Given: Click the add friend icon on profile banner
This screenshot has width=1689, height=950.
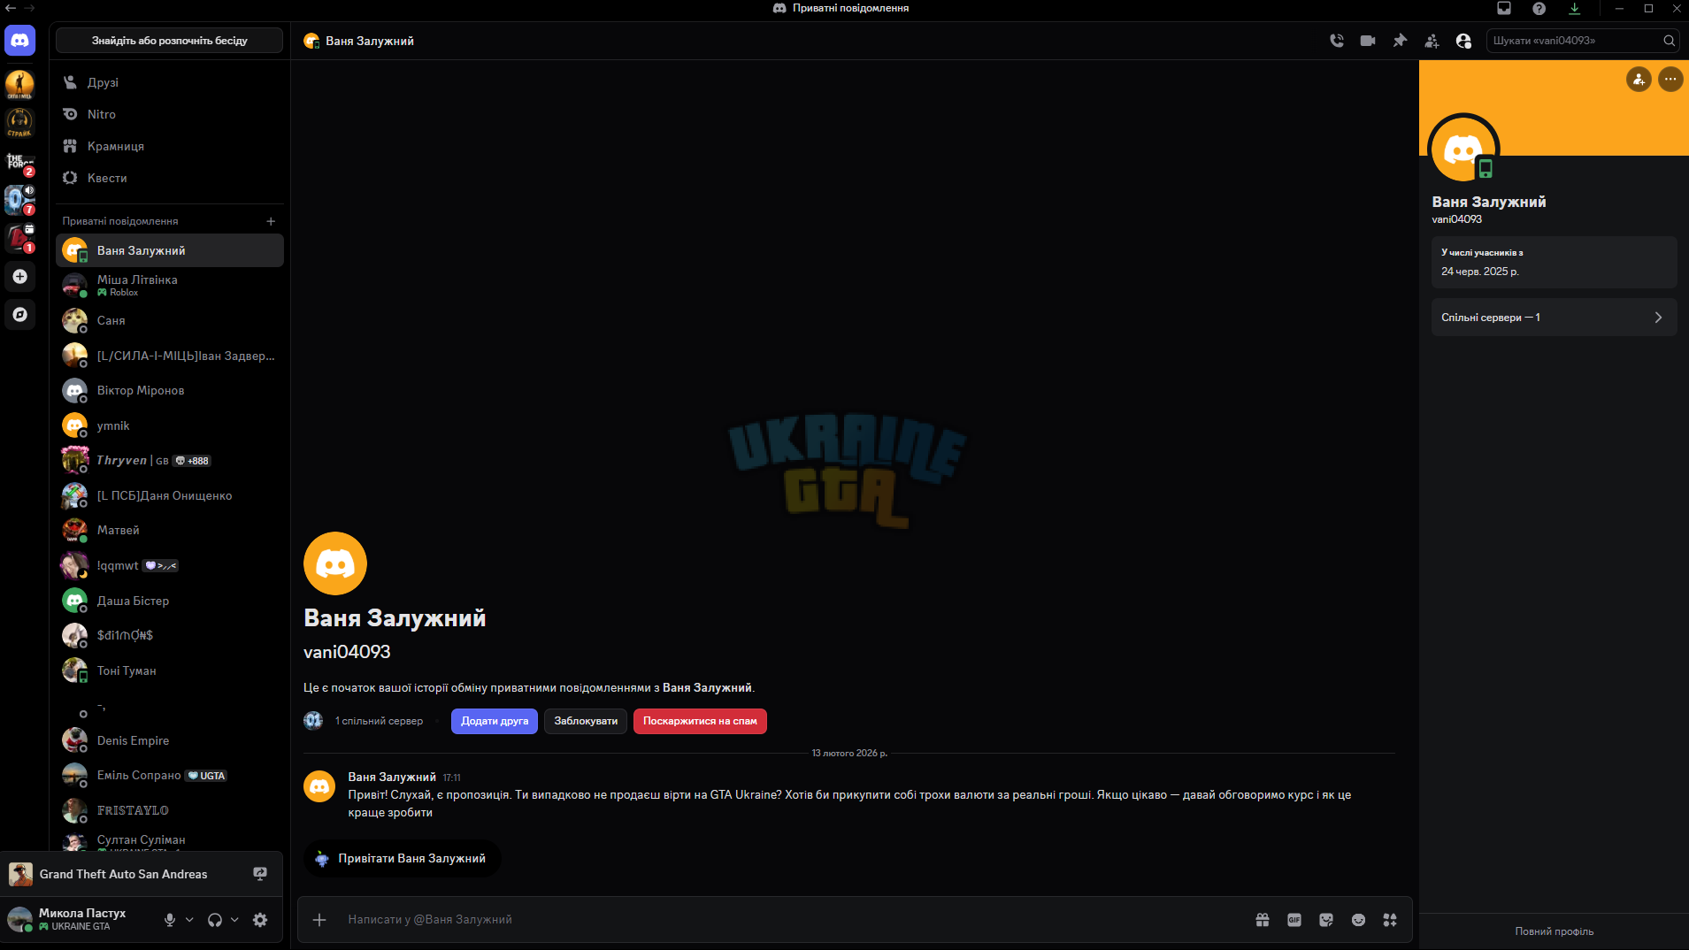Looking at the screenshot, I should point(1639,80).
